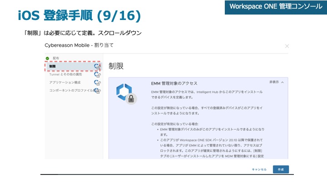Close the assignment dialog with X
The image size is (327, 184).
287,46
